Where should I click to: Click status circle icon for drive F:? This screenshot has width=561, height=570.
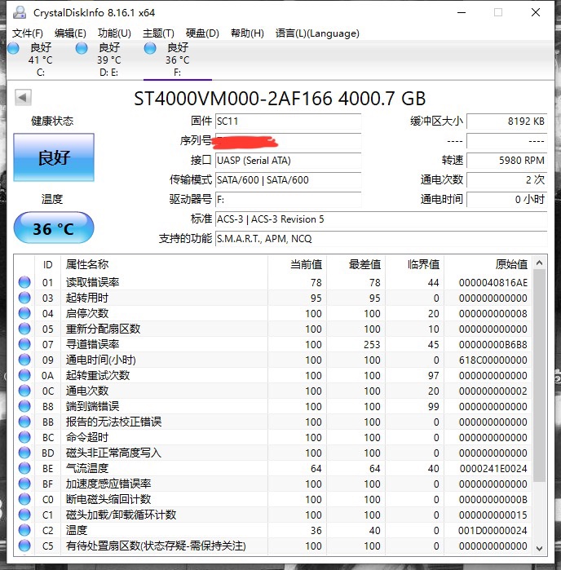pos(150,48)
